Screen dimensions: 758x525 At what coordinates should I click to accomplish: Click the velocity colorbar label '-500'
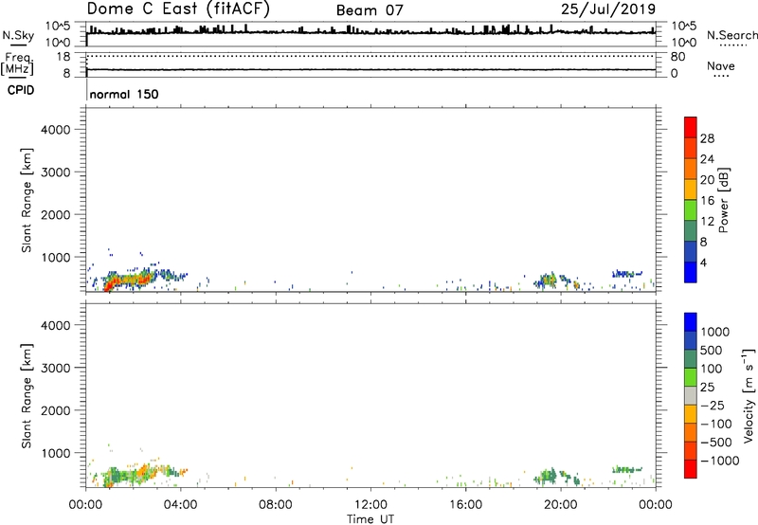(716, 443)
